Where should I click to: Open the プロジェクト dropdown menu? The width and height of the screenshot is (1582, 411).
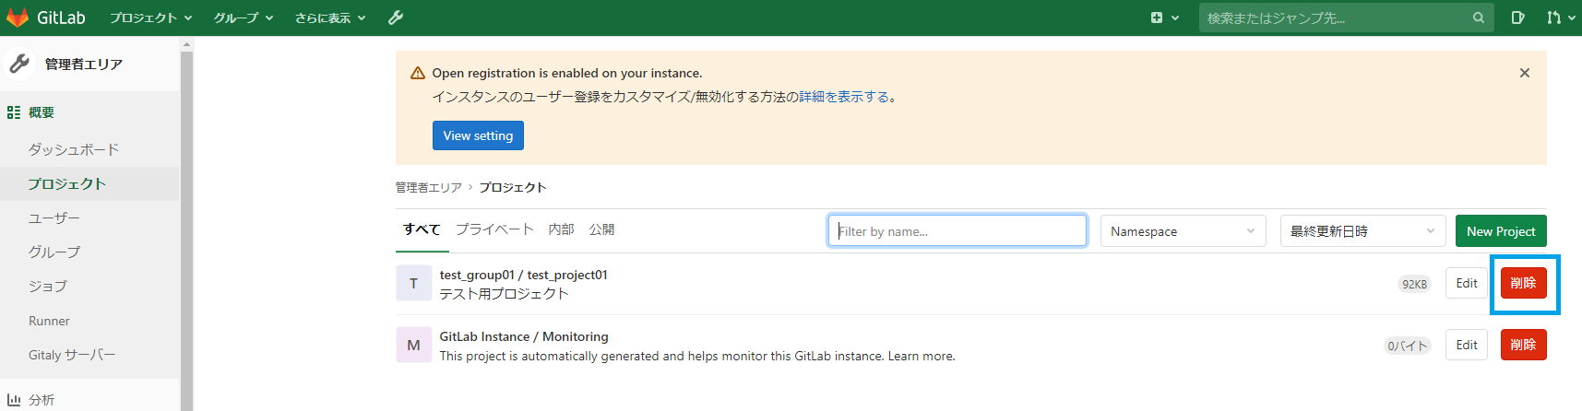[x=150, y=18]
